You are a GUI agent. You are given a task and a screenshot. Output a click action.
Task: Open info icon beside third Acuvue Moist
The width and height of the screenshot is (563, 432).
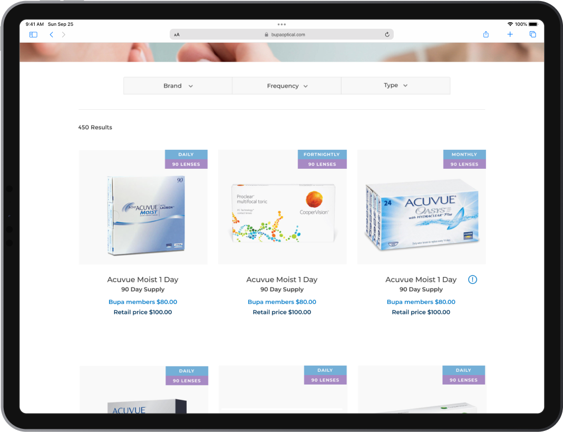pos(472,279)
